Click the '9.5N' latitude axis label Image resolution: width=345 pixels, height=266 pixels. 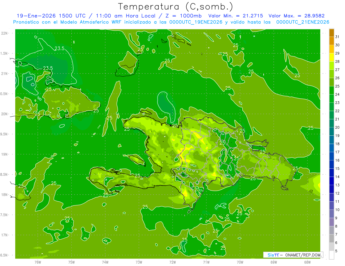click(x=4, y=134)
